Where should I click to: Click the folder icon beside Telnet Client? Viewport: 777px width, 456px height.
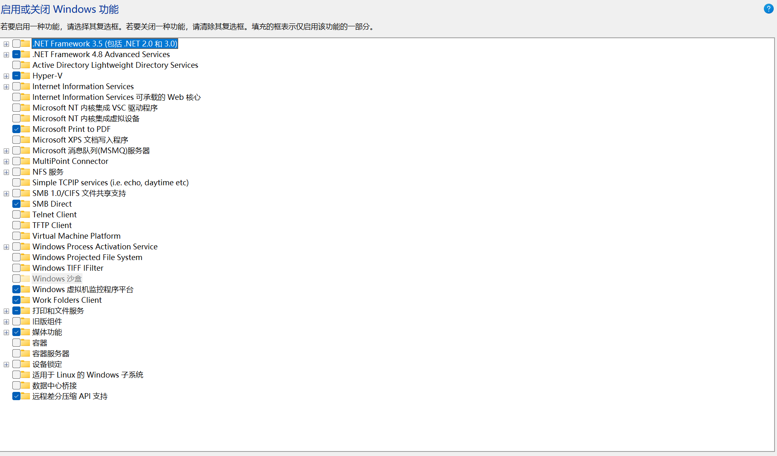click(25, 214)
